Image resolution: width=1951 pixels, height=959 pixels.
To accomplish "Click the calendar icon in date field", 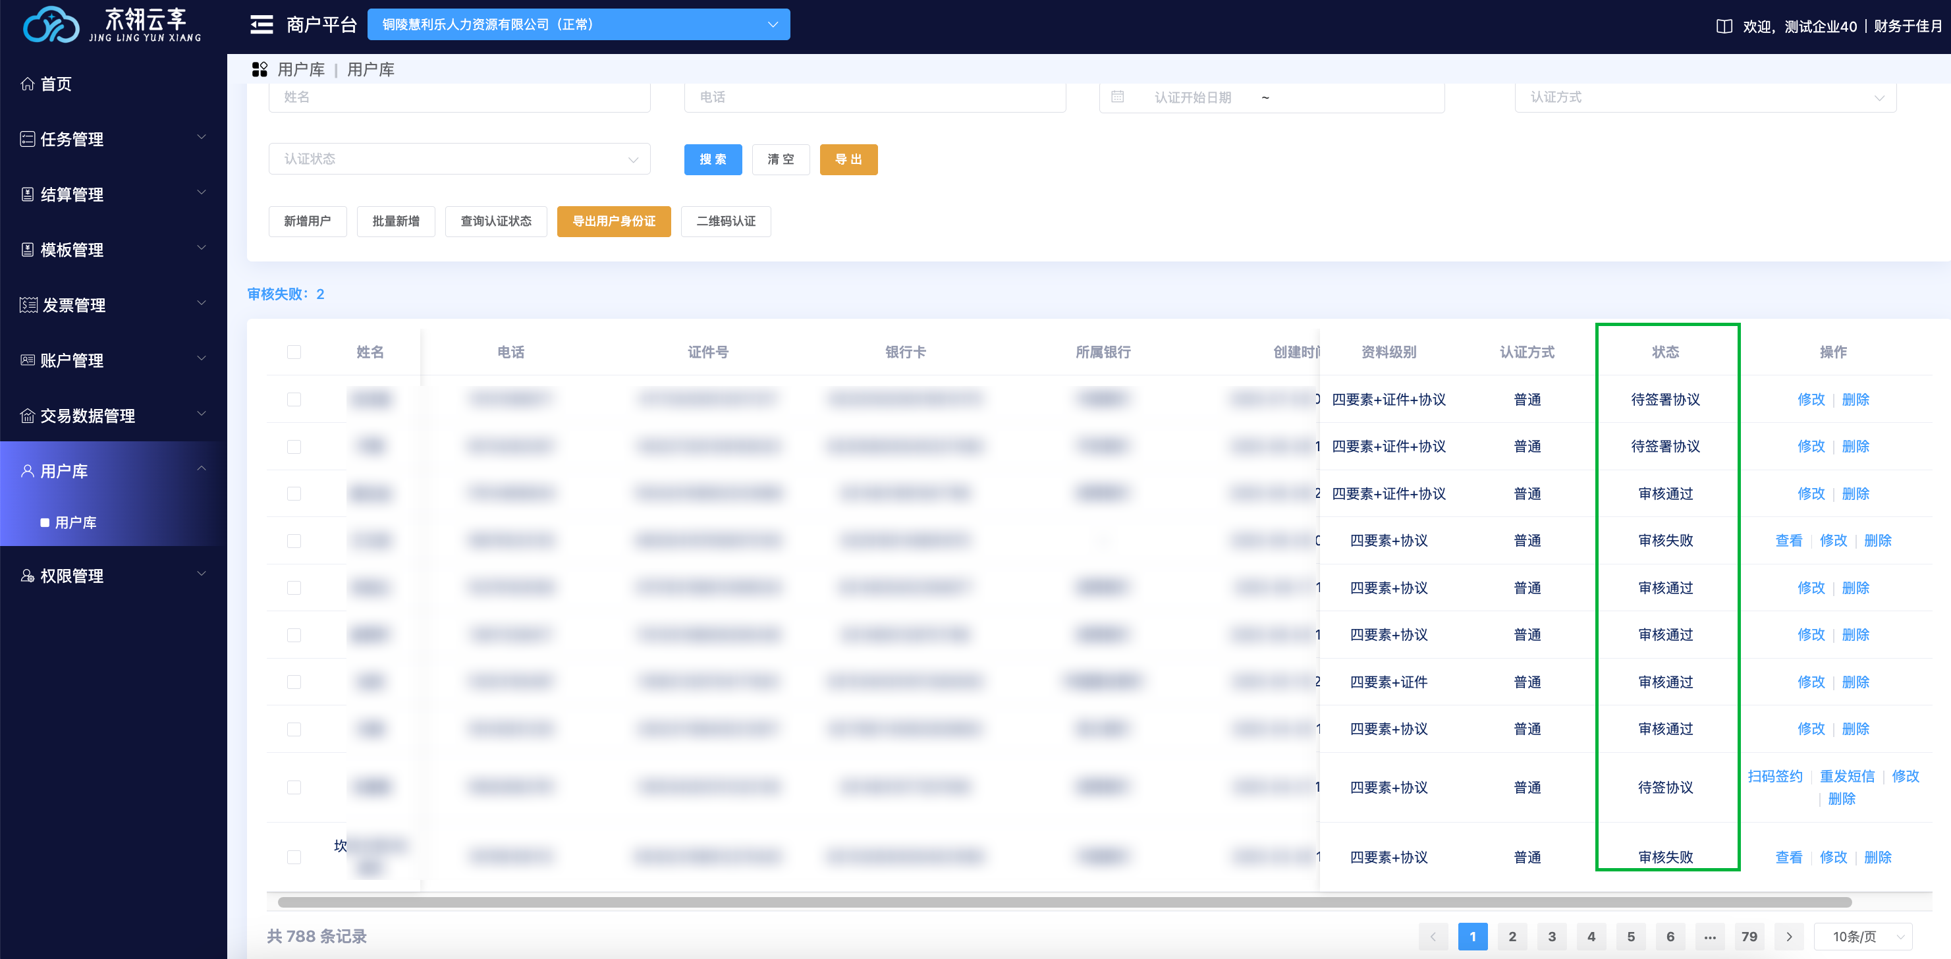I will click(x=1117, y=97).
